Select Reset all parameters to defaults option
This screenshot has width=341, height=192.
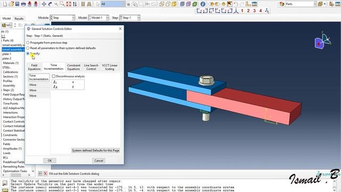click(28, 48)
